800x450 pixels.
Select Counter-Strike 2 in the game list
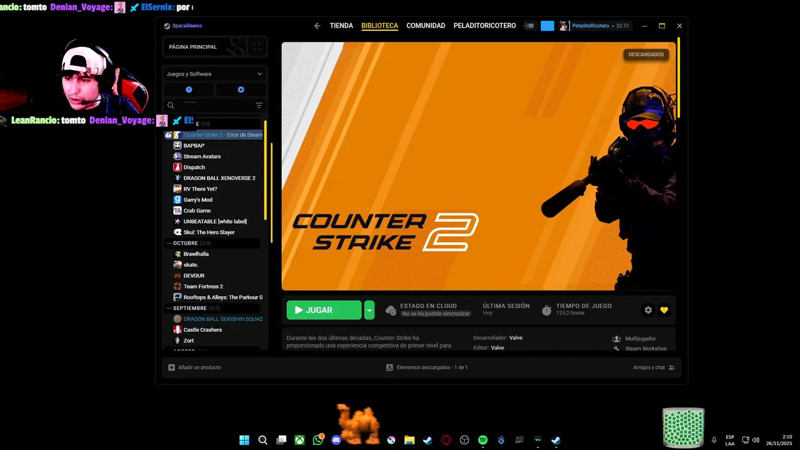[214, 135]
